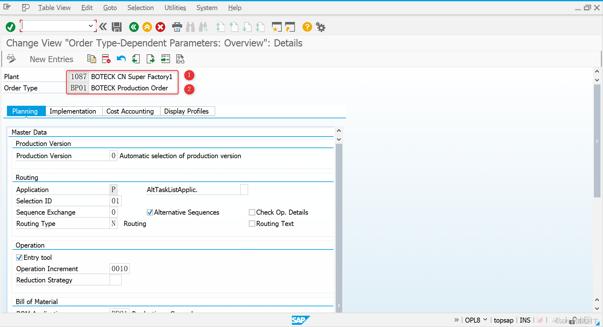Open the command field dropdown arrow
The height and width of the screenshot is (327, 603).
tap(90, 26)
